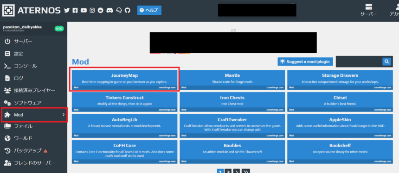Go to page 1 of mods
The height and width of the screenshot is (173, 399).
[x=220, y=171]
